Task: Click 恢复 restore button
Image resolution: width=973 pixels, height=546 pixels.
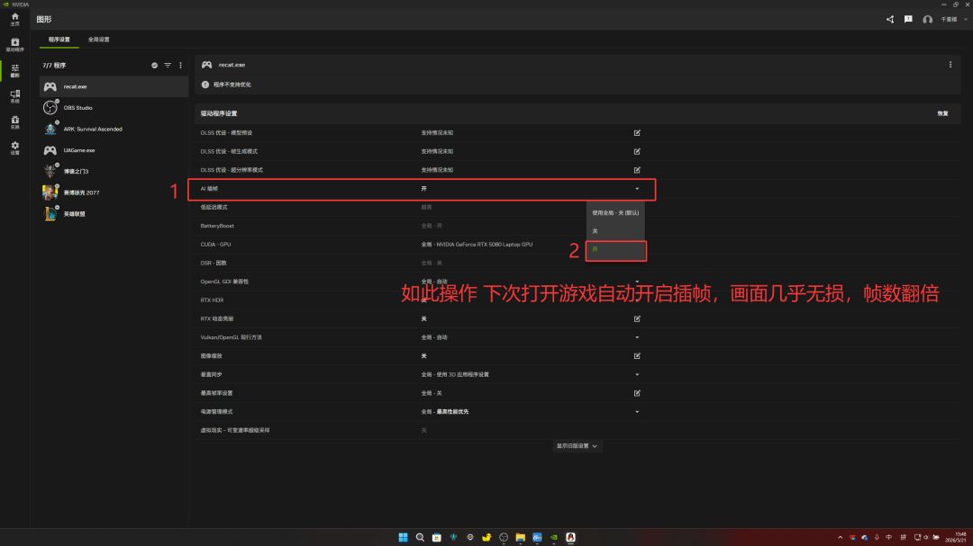Action: (942, 113)
